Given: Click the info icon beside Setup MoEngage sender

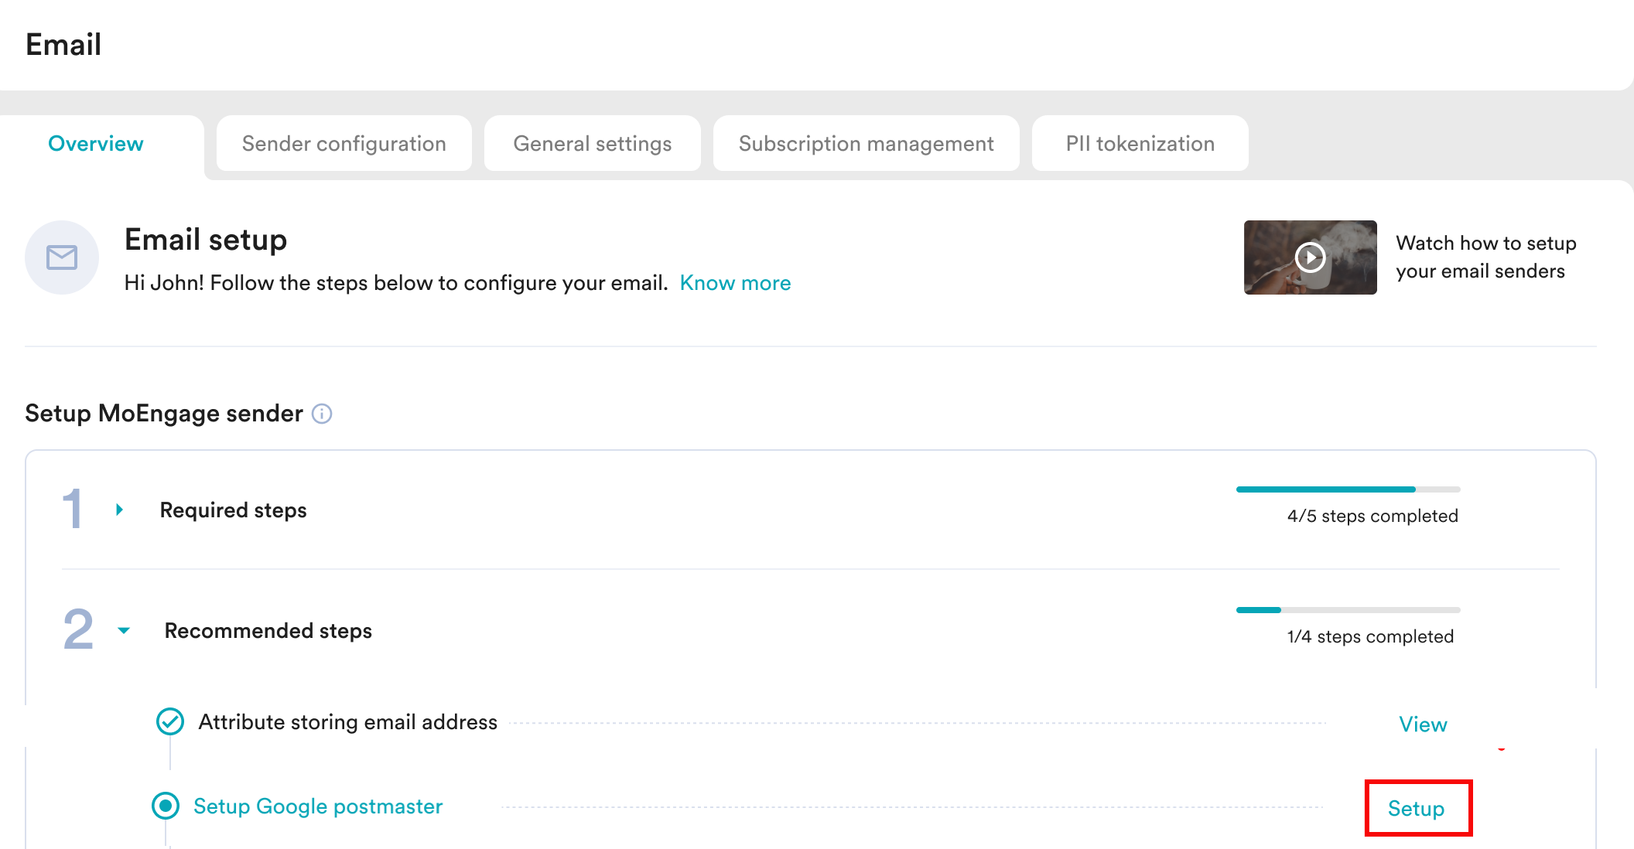Looking at the screenshot, I should (322, 414).
